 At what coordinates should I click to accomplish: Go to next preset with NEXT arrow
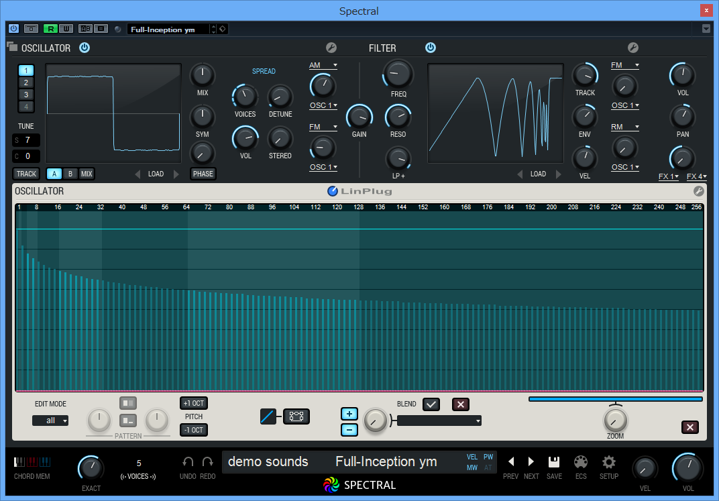tap(531, 461)
